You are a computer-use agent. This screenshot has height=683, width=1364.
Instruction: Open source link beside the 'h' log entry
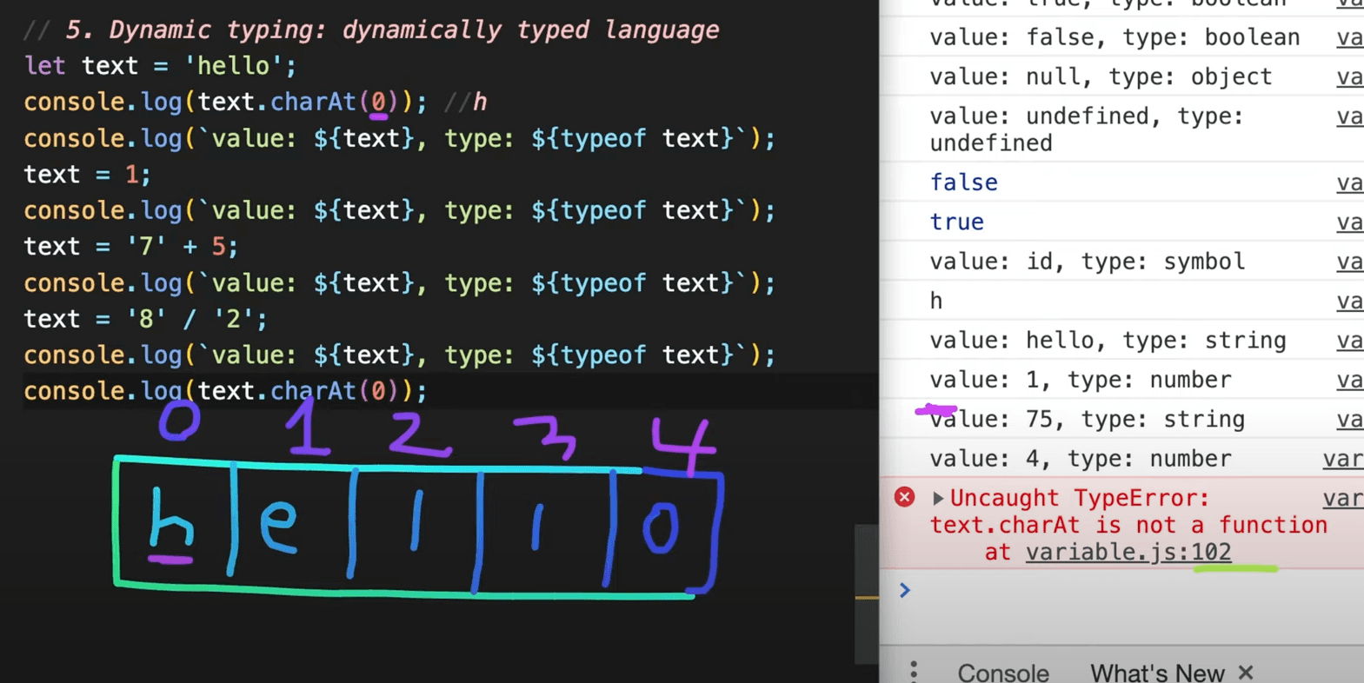tap(1349, 302)
